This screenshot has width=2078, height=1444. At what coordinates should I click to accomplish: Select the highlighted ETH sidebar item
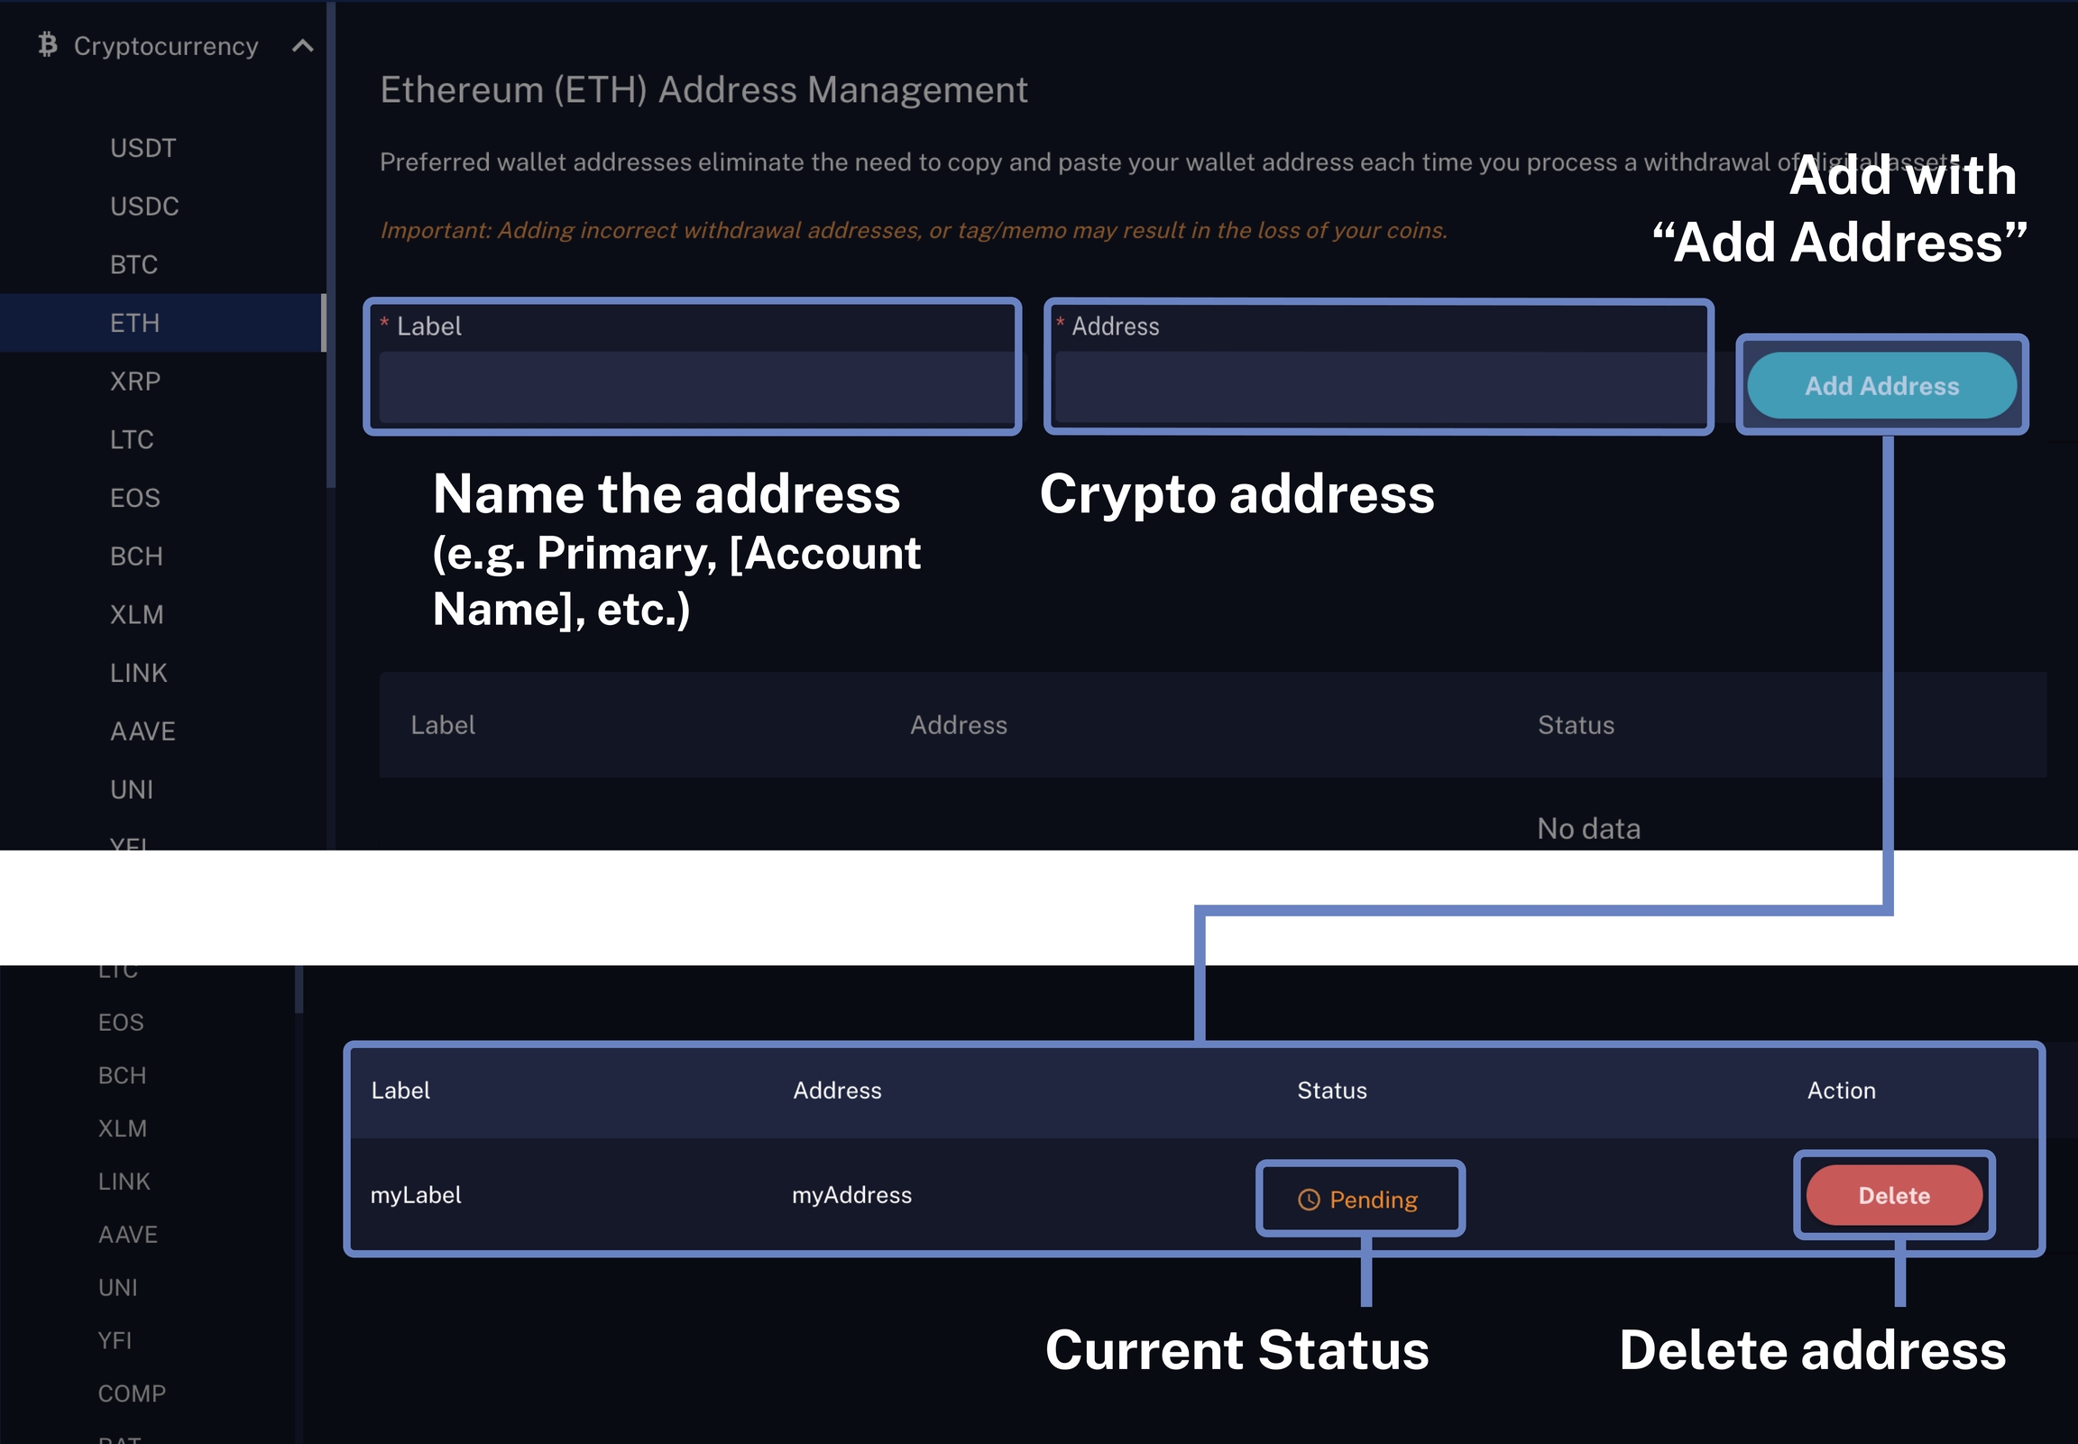134,323
